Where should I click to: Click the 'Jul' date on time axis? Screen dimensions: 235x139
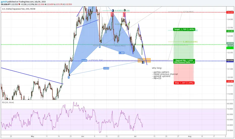135,136
